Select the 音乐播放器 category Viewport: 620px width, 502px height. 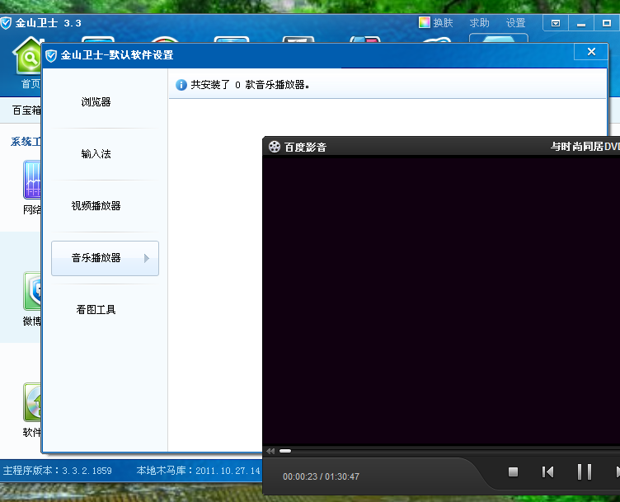105,258
